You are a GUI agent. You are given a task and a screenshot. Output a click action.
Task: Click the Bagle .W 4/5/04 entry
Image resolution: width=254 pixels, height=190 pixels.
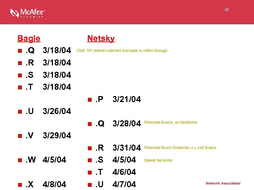click(x=42, y=160)
